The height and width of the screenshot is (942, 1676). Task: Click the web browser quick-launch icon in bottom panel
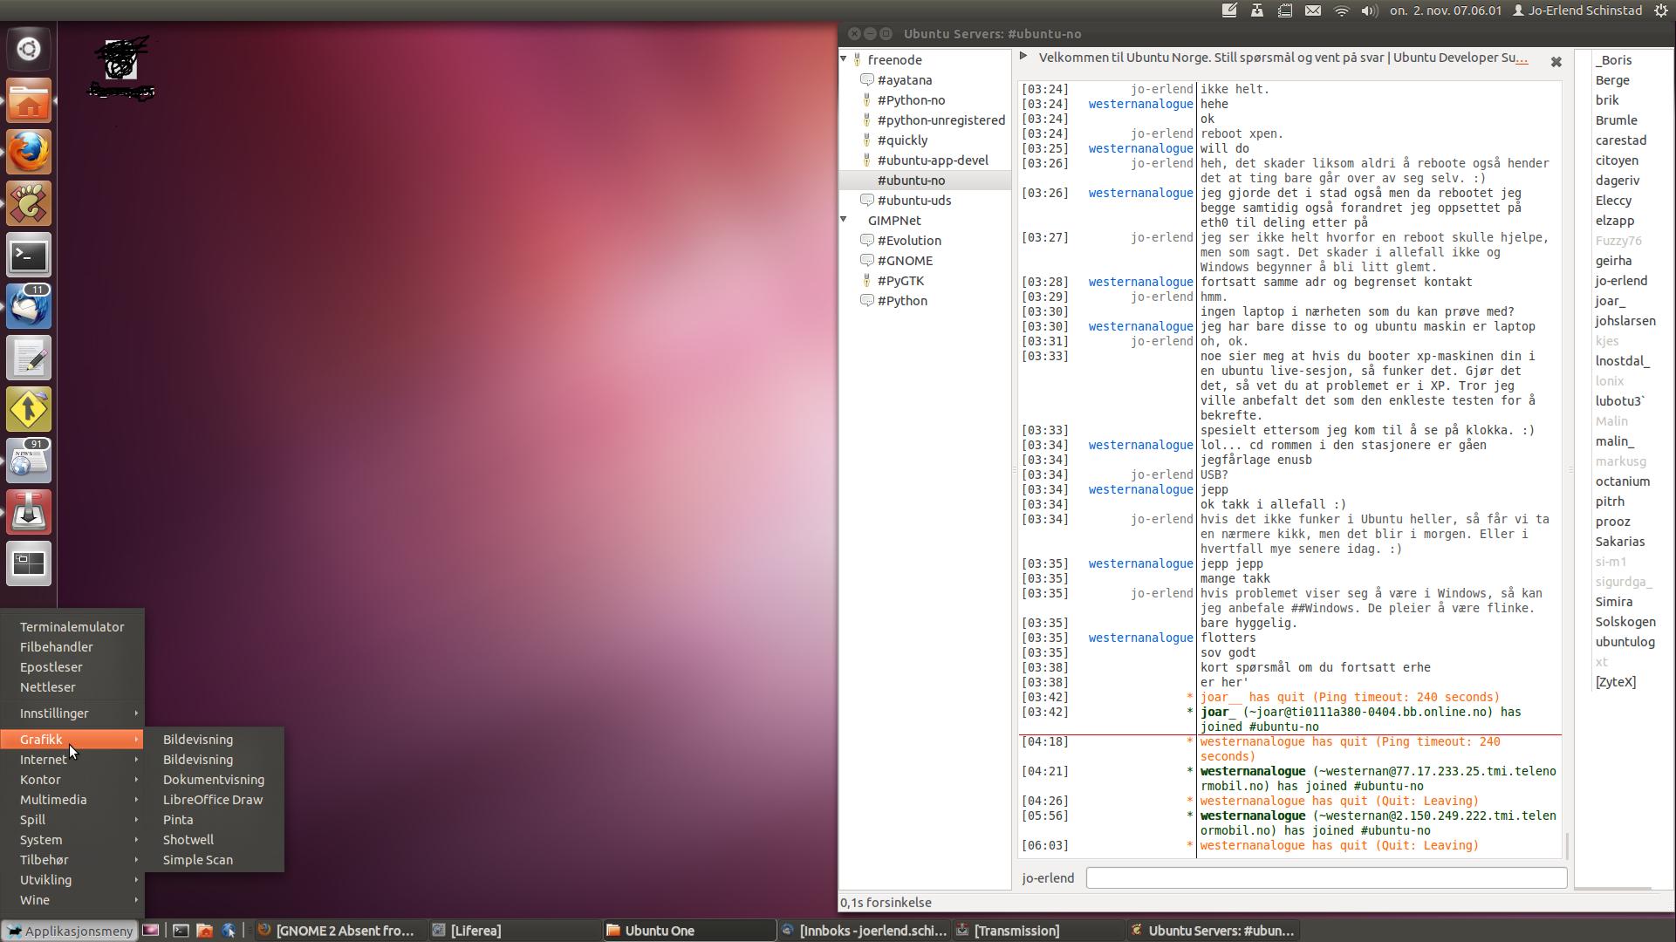tap(229, 931)
